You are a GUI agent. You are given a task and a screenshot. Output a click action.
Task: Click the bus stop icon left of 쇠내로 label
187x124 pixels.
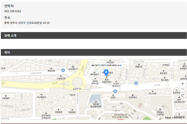[x=136, y=83]
